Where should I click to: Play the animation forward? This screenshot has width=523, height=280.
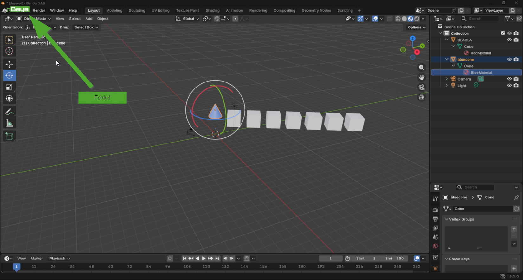(204, 259)
